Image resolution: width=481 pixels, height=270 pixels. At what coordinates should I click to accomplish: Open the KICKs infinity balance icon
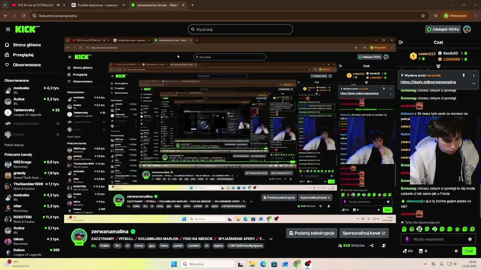click(x=407, y=251)
